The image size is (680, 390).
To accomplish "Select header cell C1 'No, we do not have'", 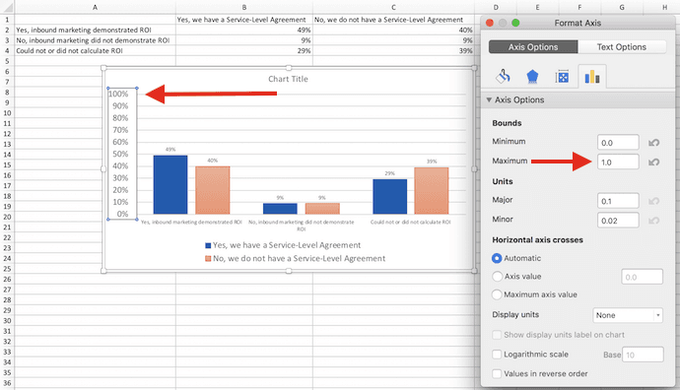I will [393, 20].
